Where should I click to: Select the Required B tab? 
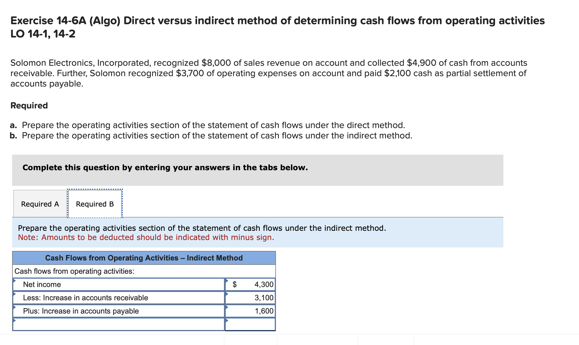[95, 204]
